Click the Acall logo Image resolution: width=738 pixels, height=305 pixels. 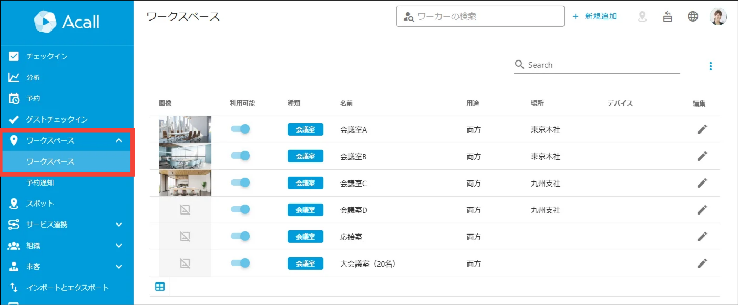click(67, 22)
